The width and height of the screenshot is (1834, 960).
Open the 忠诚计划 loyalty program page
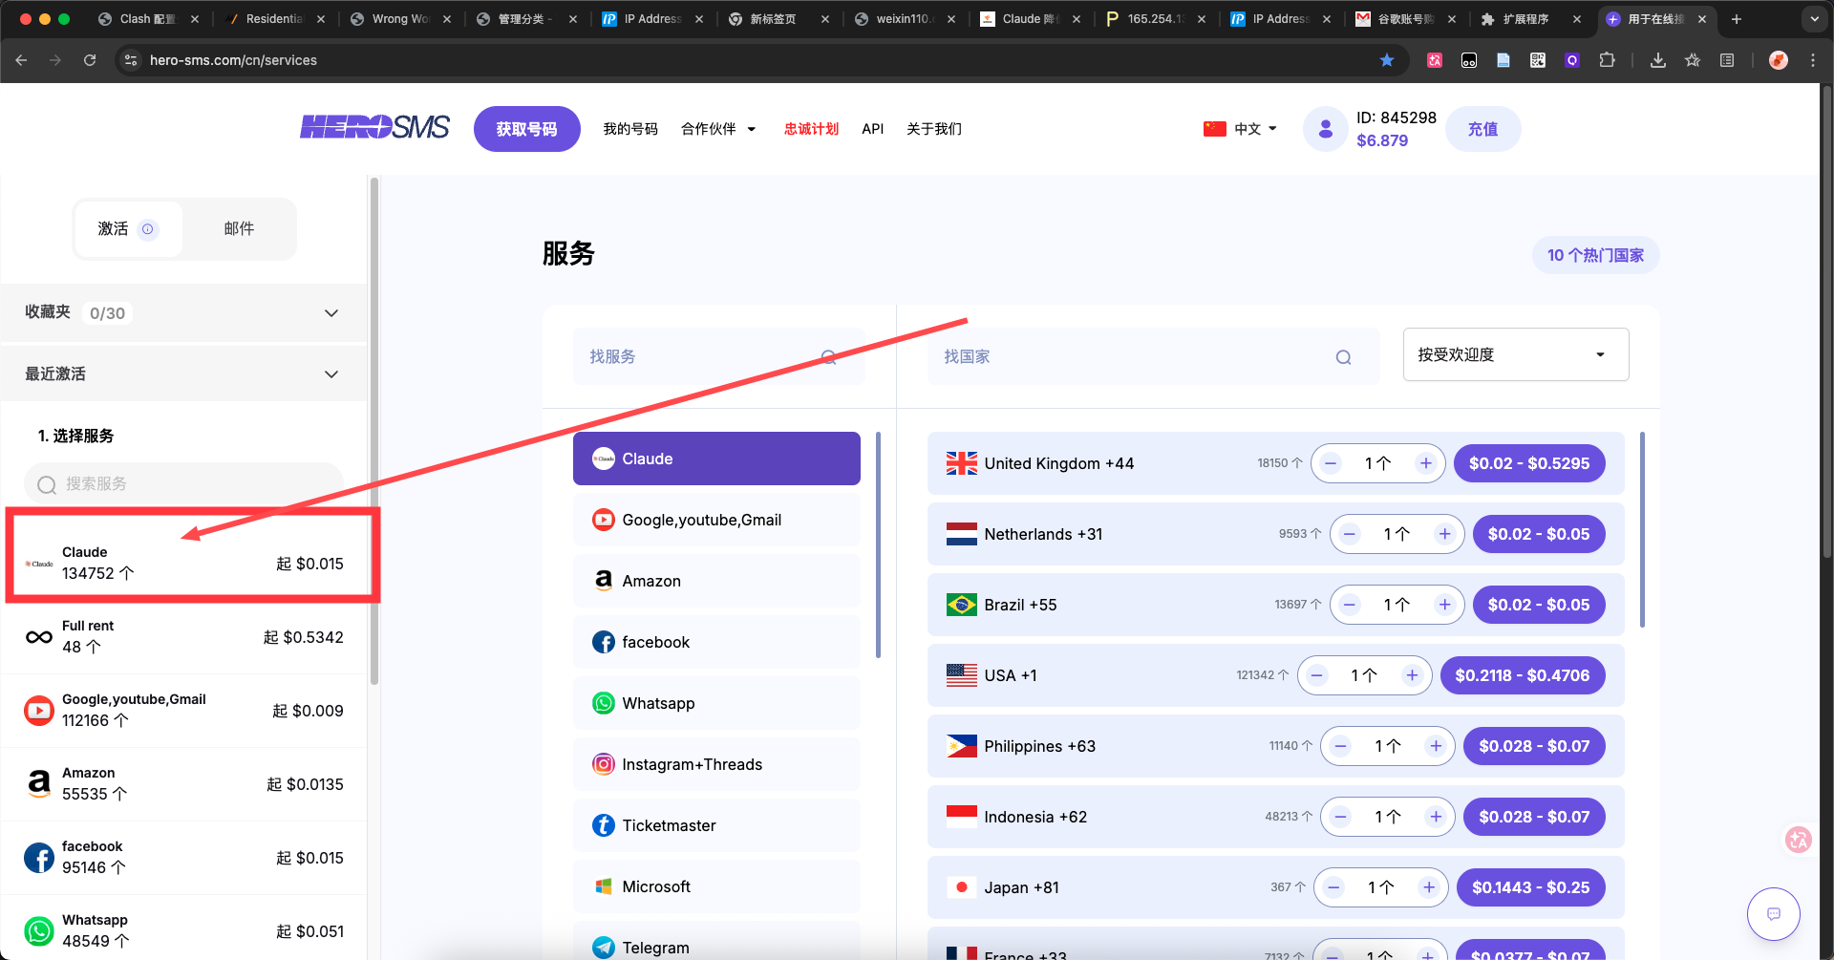pos(811,129)
